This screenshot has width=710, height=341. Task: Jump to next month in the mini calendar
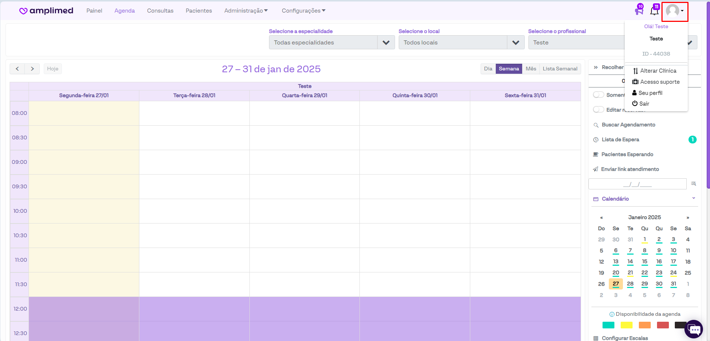point(688,218)
